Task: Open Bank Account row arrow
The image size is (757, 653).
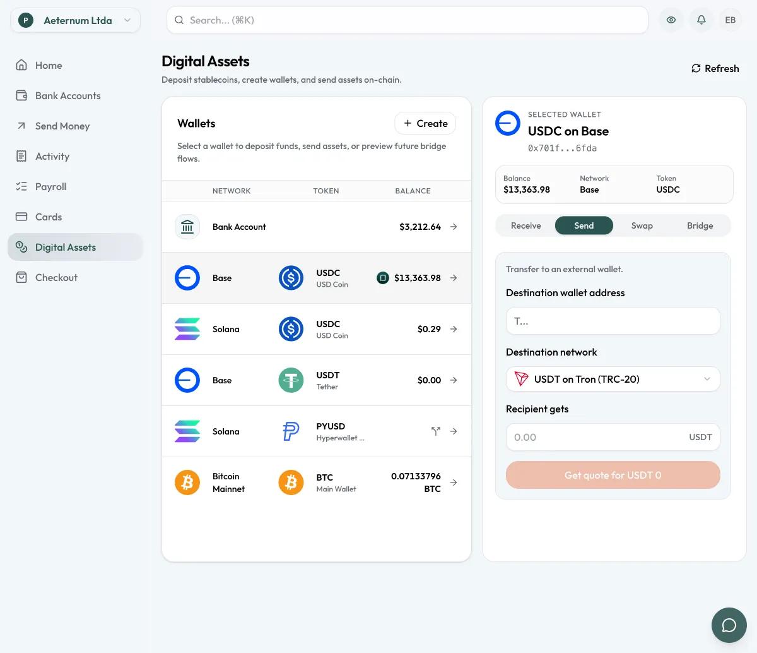Action: [454, 227]
